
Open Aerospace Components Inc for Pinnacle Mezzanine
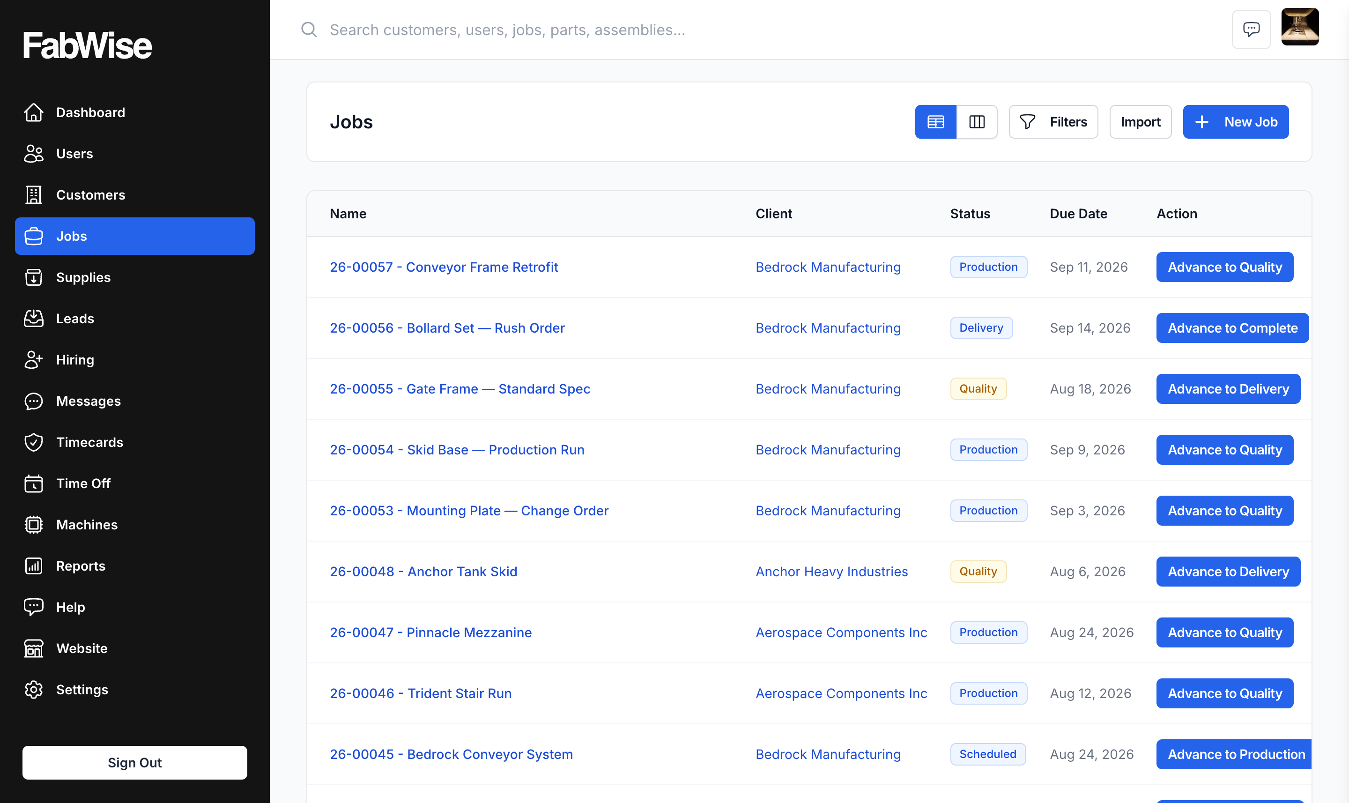click(841, 632)
